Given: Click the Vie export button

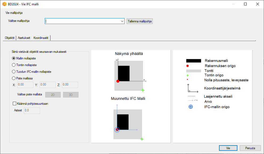Looking at the screenshot, I should pyautogui.click(x=228, y=148).
